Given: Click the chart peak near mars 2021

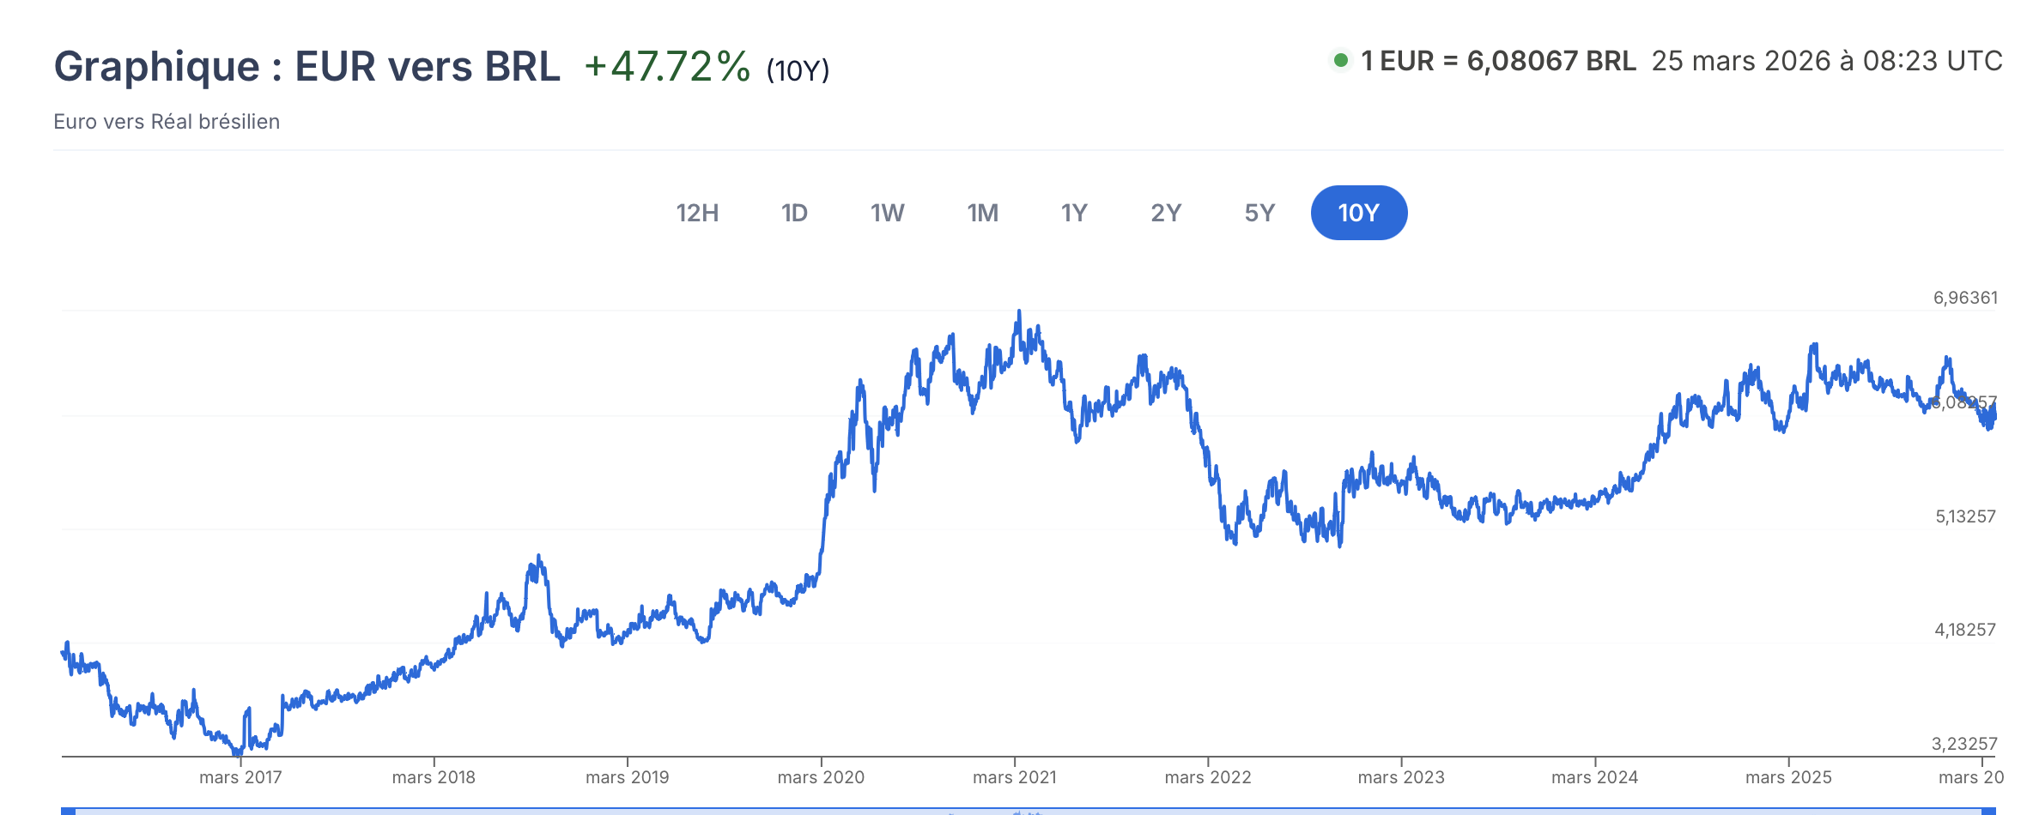Looking at the screenshot, I should [1019, 311].
